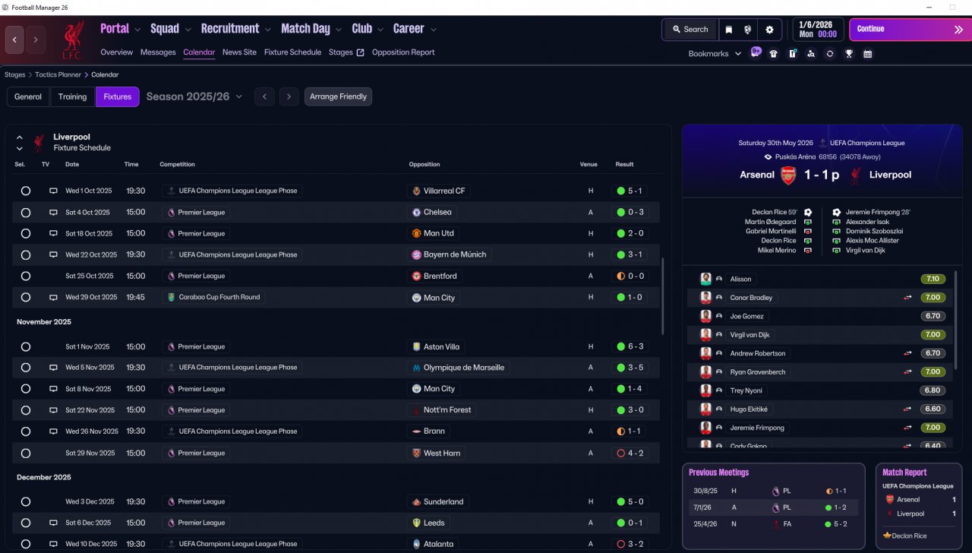Select the Brentford fixture radio button
Image resolution: width=972 pixels, height=553 pixels.
26,276
